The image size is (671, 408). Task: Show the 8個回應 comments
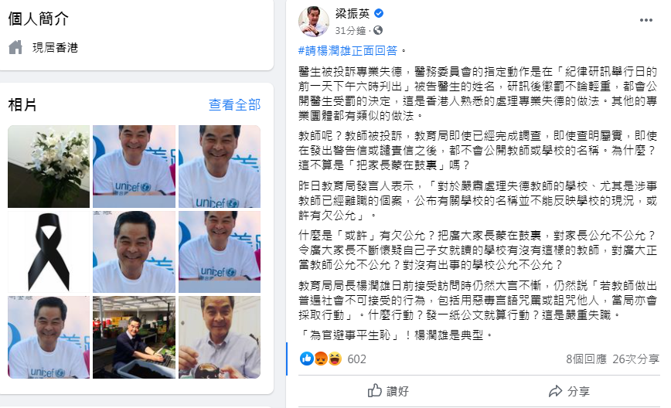tap(586, 359)
